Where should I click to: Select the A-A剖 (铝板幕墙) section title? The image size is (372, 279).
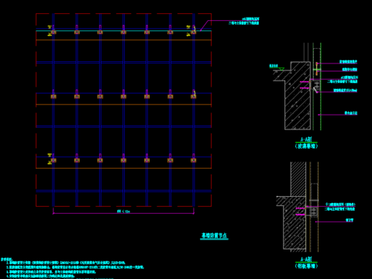coord(306,263)
